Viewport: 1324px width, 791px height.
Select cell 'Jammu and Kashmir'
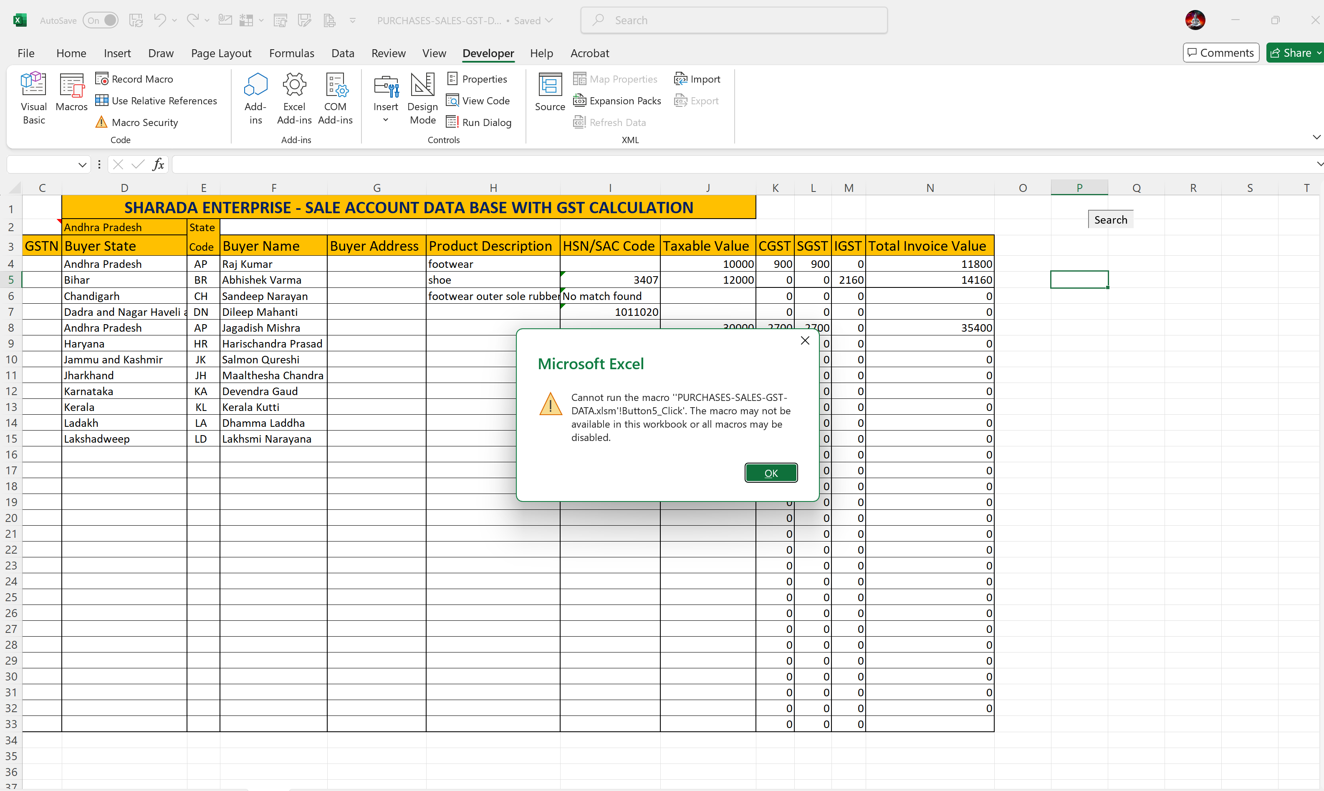(124, 359)
